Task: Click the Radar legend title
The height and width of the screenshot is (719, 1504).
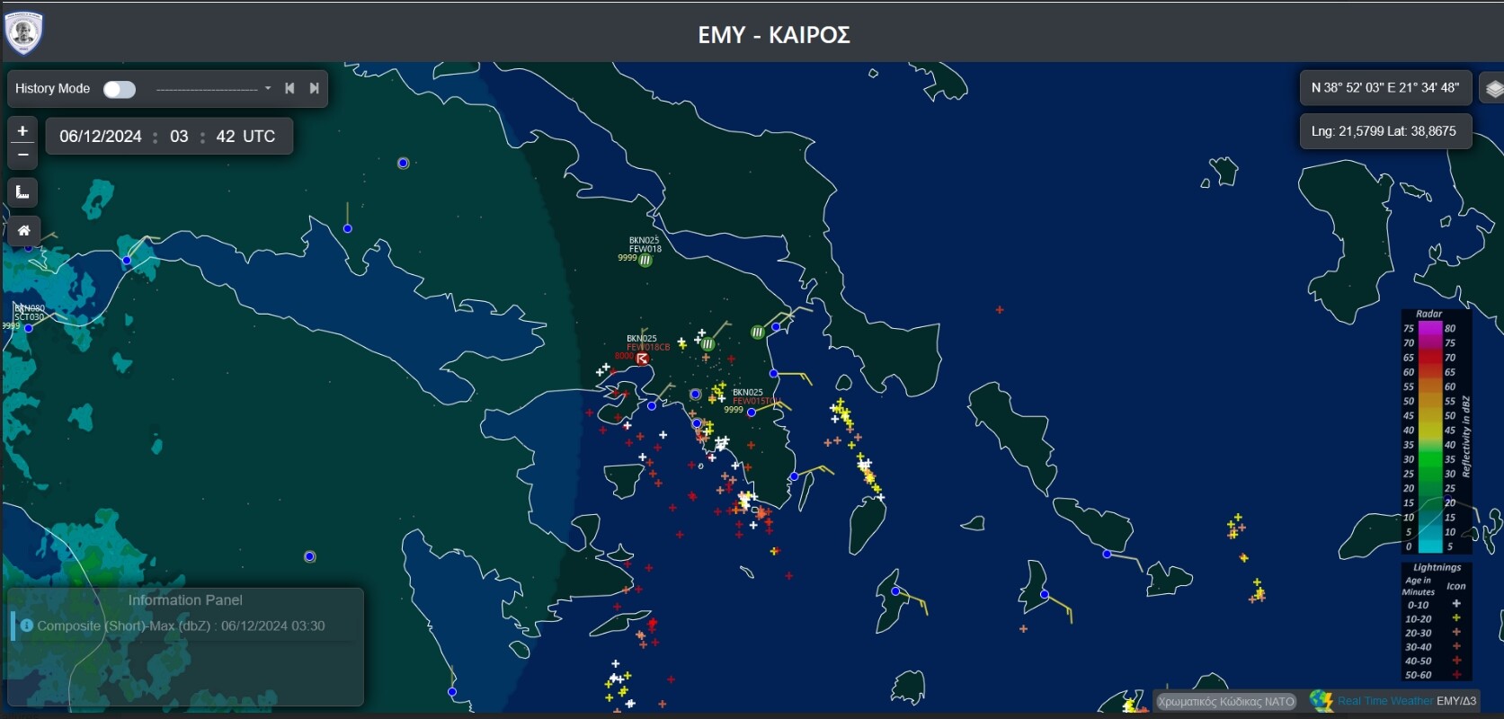Action: (x=1429, y=314)
